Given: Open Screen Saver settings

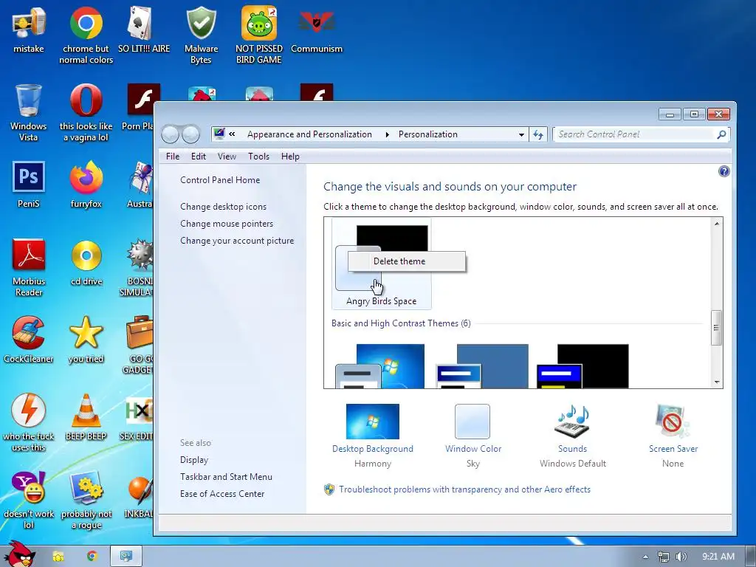Looking at the screenshot, I should point(673,436).
